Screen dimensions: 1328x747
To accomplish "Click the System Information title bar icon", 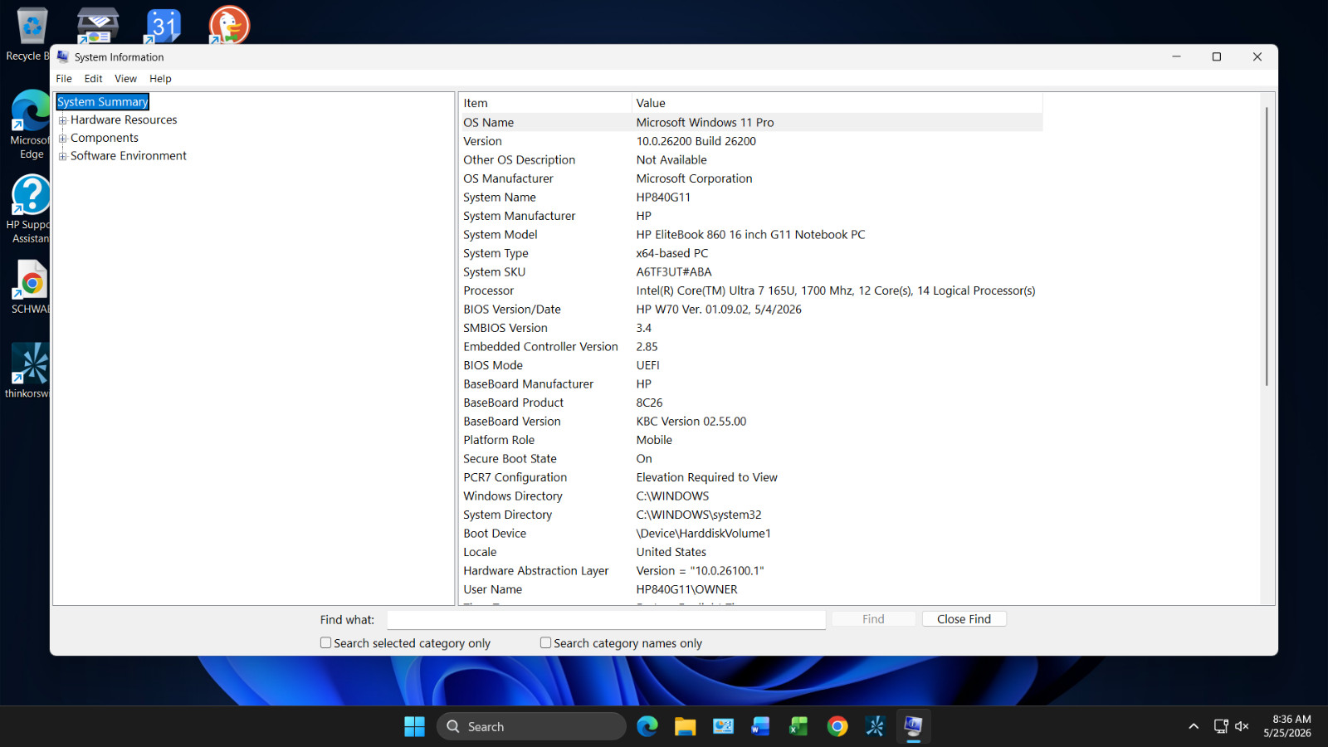I will click(63, 56).
